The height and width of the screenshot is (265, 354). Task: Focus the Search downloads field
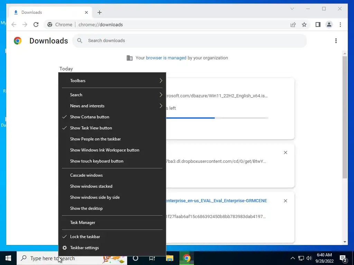click(189, 41)
